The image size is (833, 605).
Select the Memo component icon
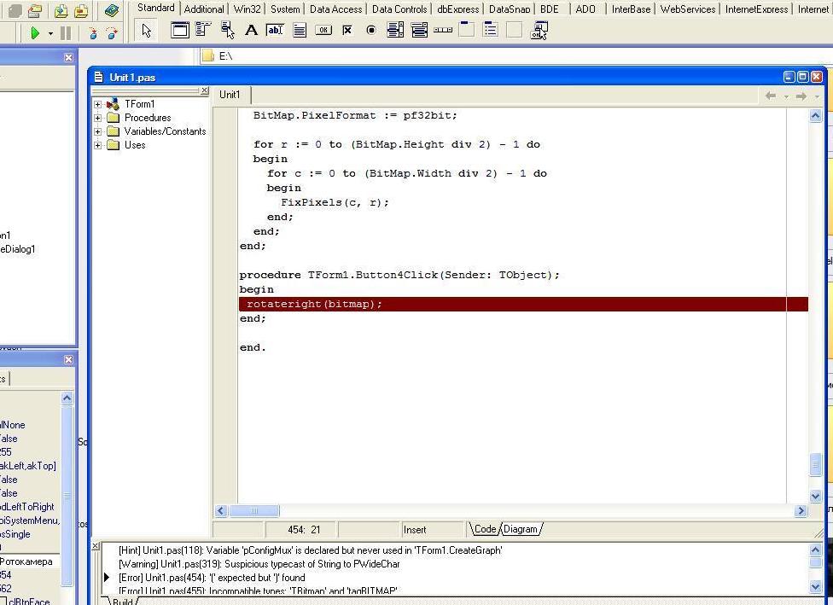click(x=300, y=31)
